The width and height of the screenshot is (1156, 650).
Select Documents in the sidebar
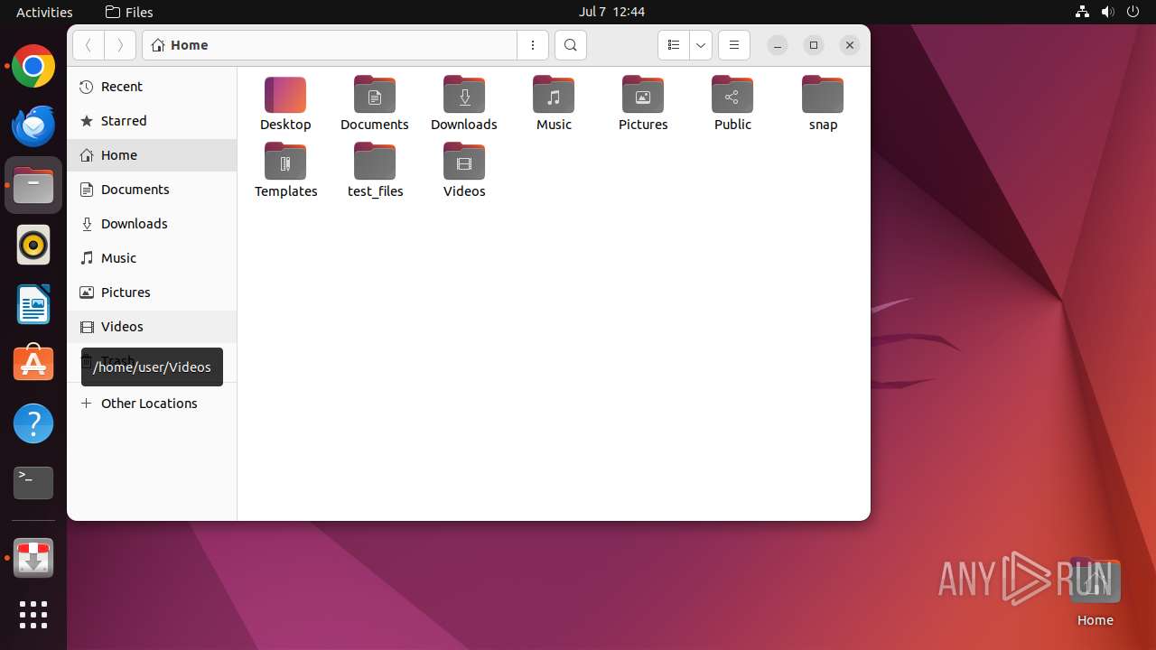click(152, 190)
